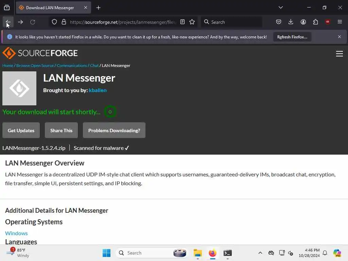The image size is (348, 261).
Task: Open the shield tracking protection icon
Action: click(54, 22)
